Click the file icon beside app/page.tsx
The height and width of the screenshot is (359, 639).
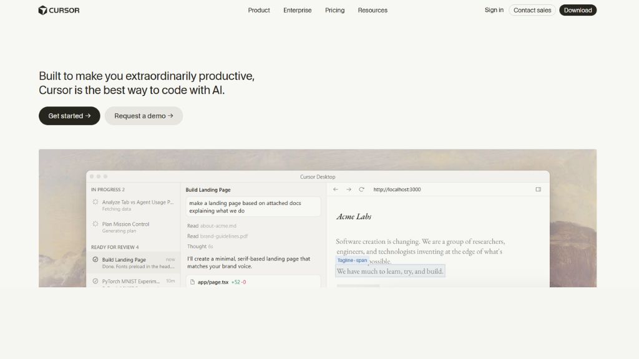pos(192,282)
